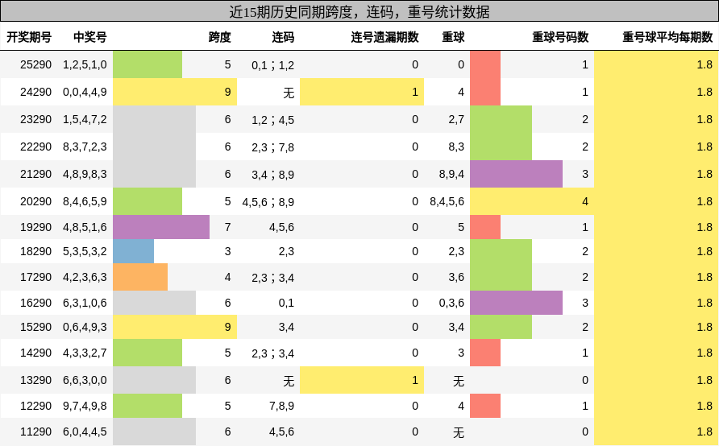Click the green span bar in row 25290

point(148,64)
